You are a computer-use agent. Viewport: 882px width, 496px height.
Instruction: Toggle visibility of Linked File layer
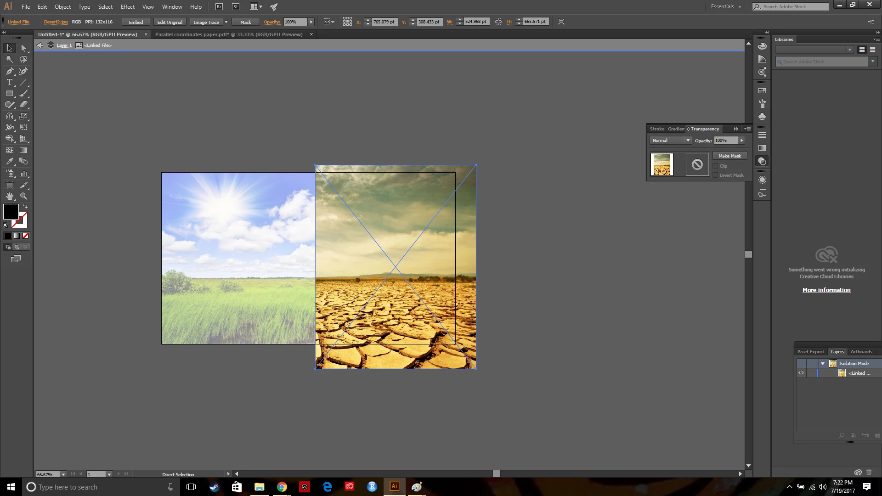pos(801,373)
